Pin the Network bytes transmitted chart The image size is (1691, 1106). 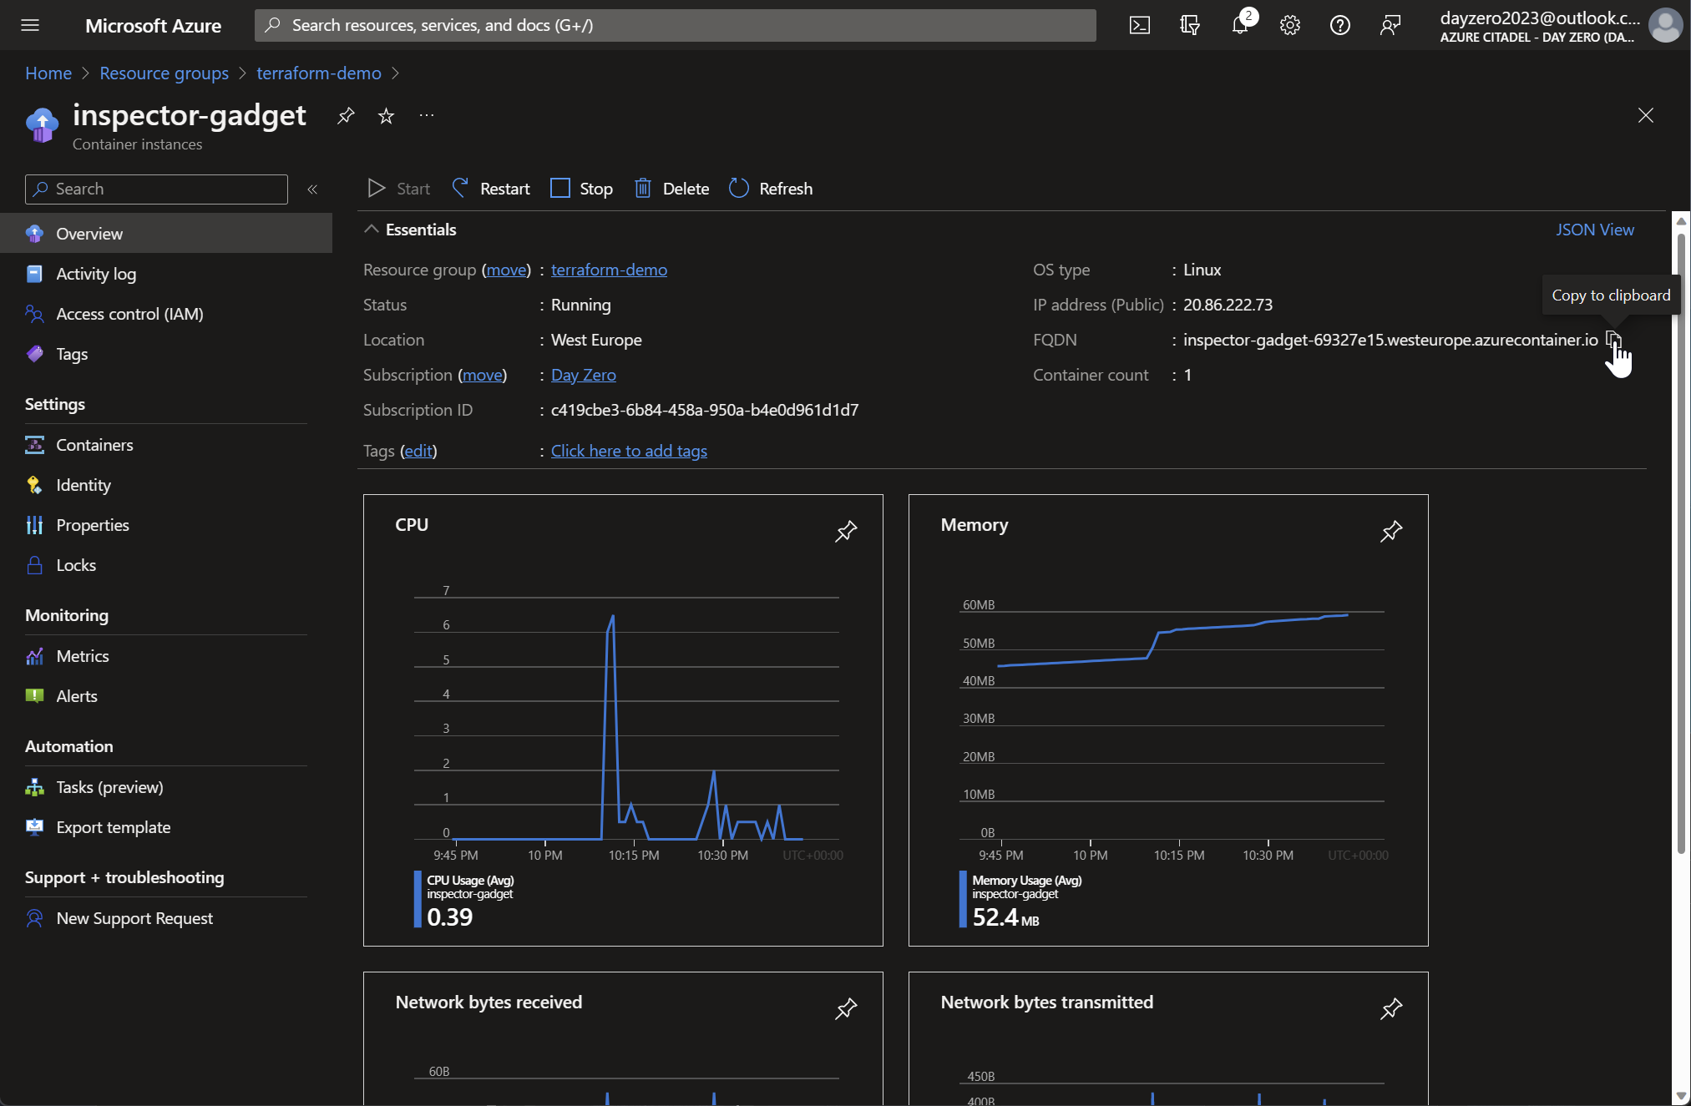pos(1391,1008)
